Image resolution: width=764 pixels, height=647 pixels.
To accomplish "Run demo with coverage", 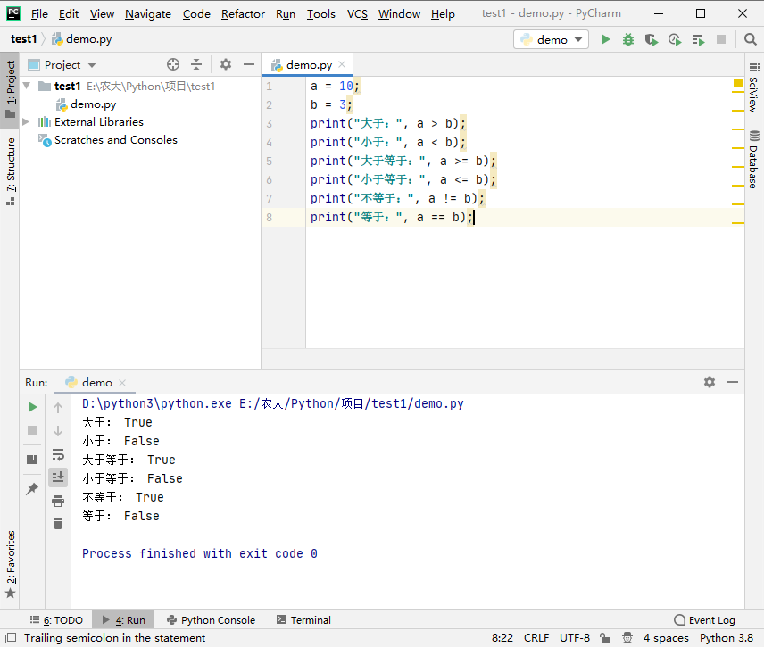I will click(x=652, y=39).
